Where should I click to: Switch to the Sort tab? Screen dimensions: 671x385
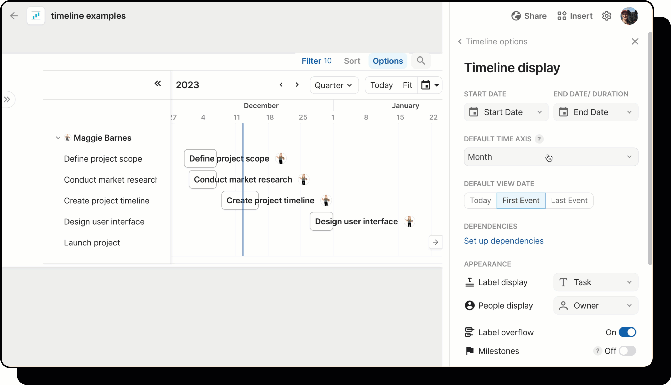click(x=352, y=61)
